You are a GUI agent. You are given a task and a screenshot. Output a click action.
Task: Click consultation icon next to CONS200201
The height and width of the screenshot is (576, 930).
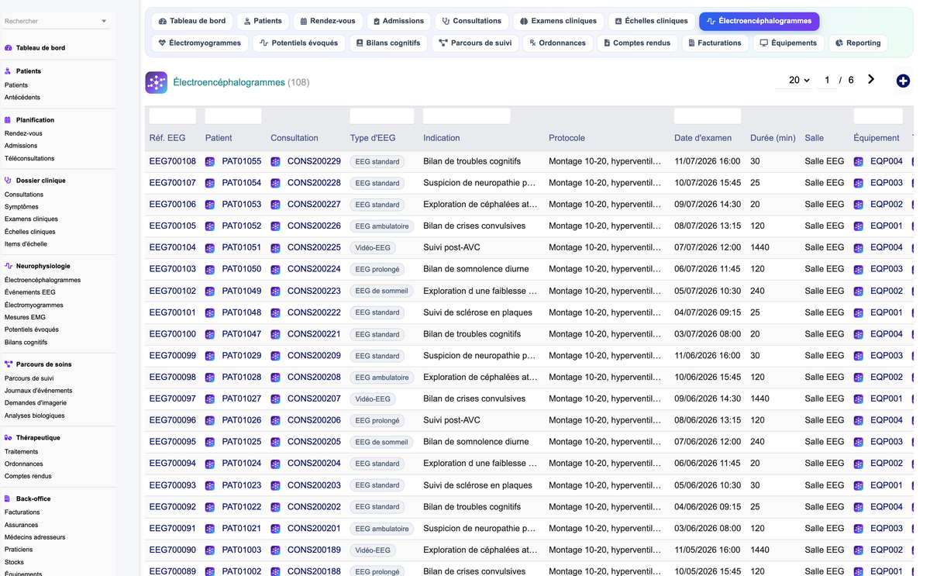click(275, 529)
